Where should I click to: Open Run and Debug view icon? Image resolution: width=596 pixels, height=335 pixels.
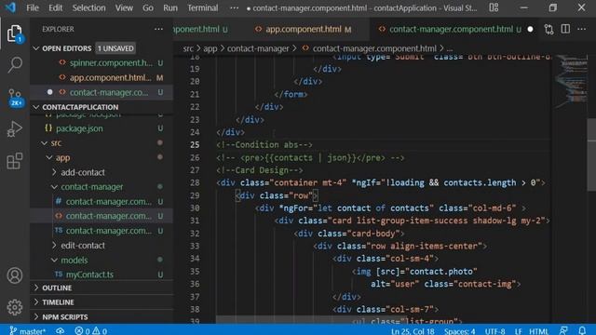[15, 128]
